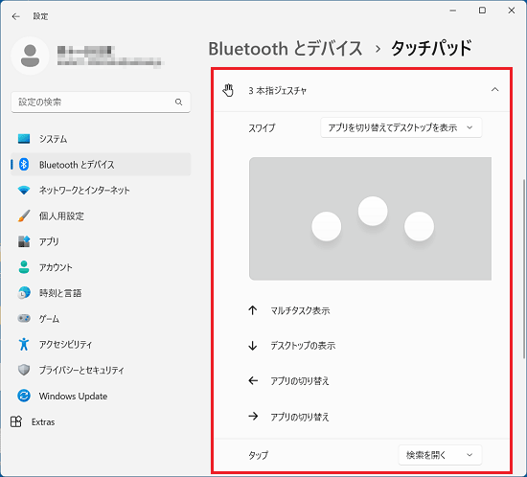Click the アカウント person icon
Screen dimensions: 527x477
point(24,267)
